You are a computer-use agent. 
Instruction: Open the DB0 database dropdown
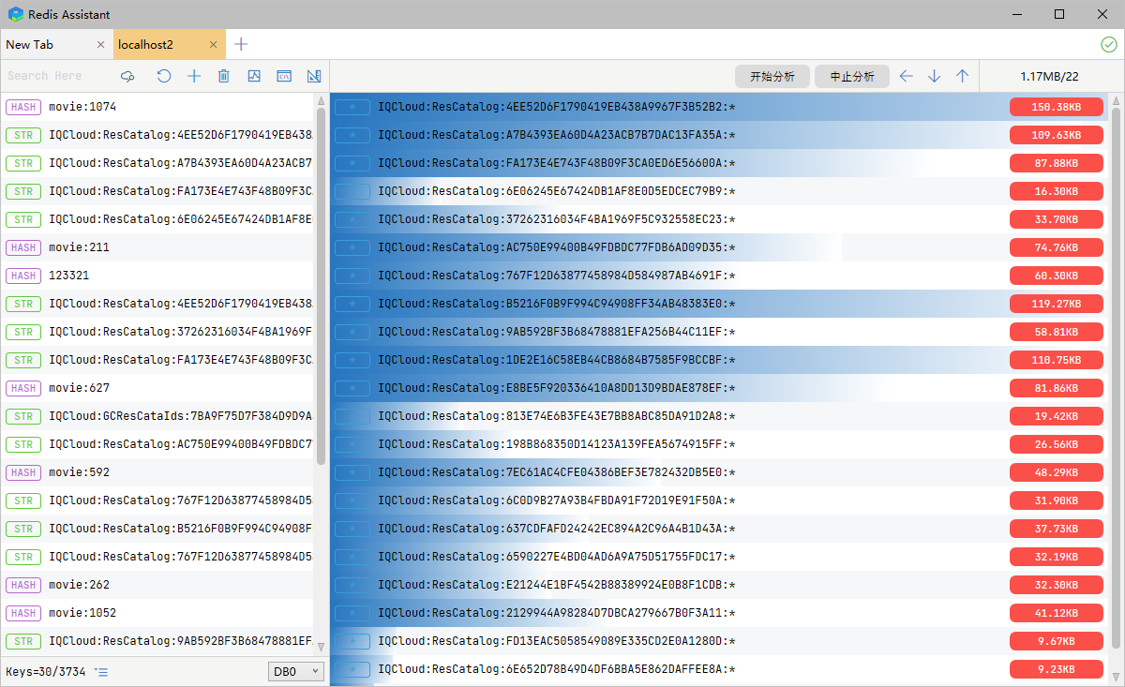(x=296, y=671)
